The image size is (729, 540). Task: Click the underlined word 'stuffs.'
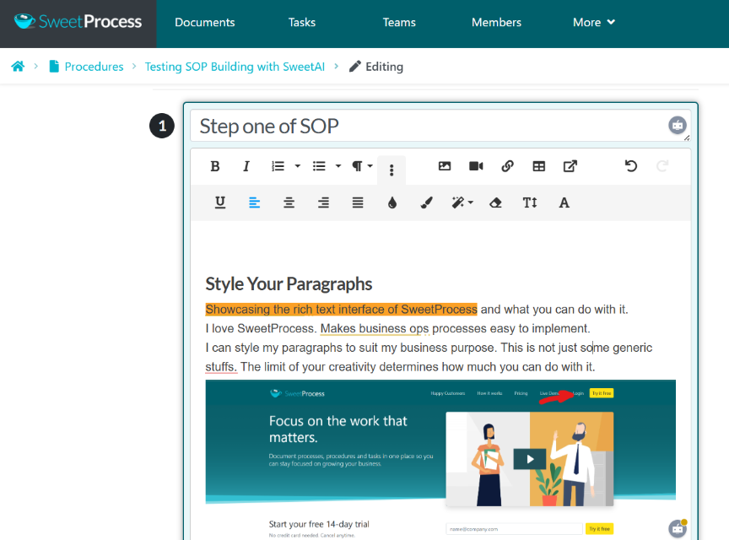click(x=221, y=366)
